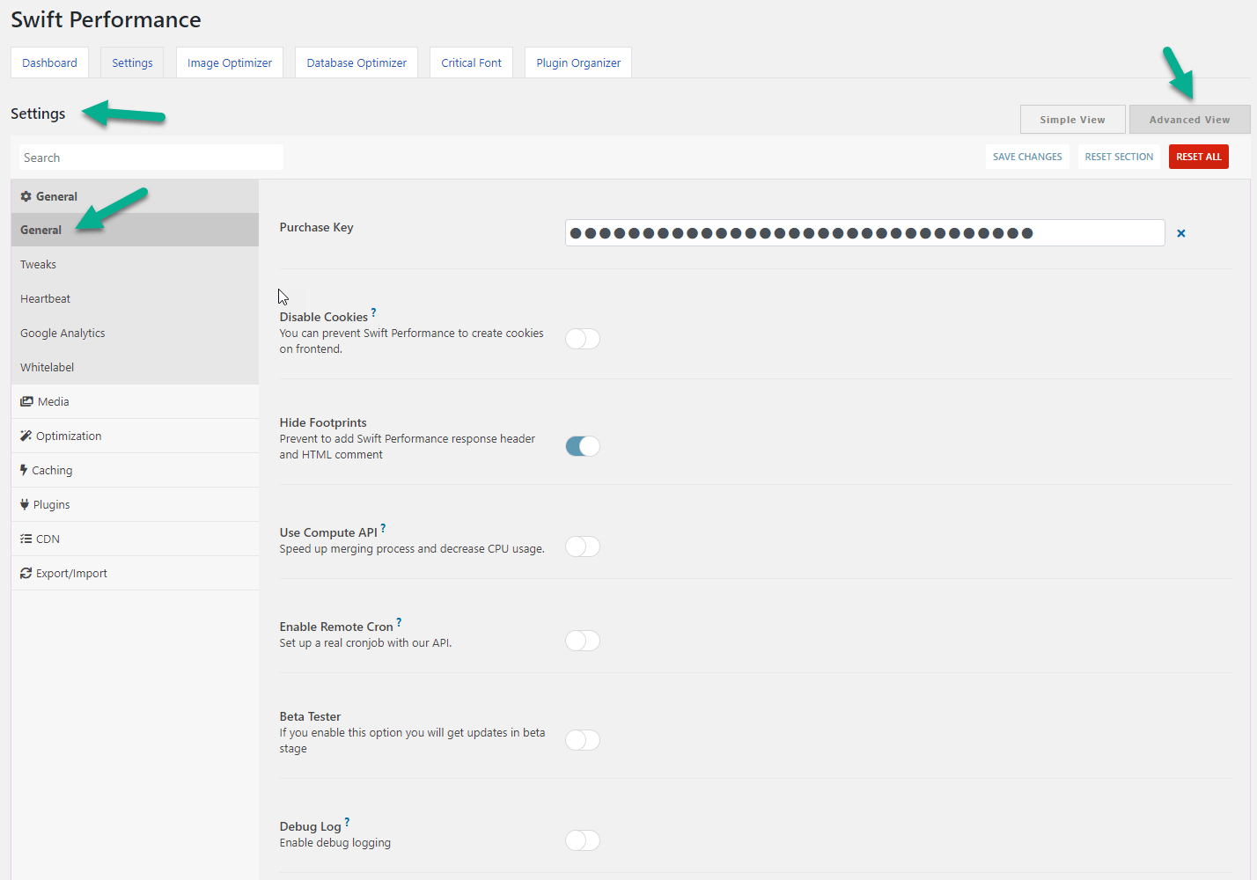1257x880 pixels.
Task: Click the Plugins plug icon
Action: (25, 504)
